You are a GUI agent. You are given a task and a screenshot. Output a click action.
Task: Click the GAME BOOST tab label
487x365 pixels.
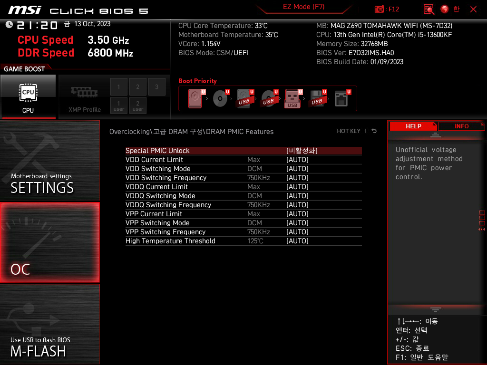24,69
